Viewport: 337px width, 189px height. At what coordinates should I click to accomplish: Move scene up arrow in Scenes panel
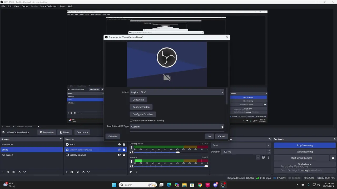click(19, 172)
